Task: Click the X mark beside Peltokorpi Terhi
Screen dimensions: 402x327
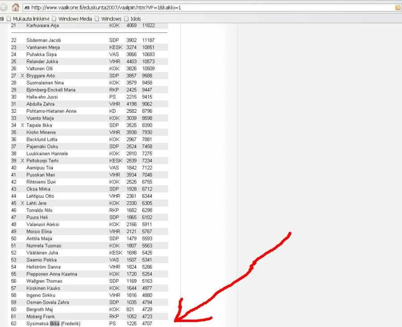Action: pyautogui.click(x=22, y=161)
